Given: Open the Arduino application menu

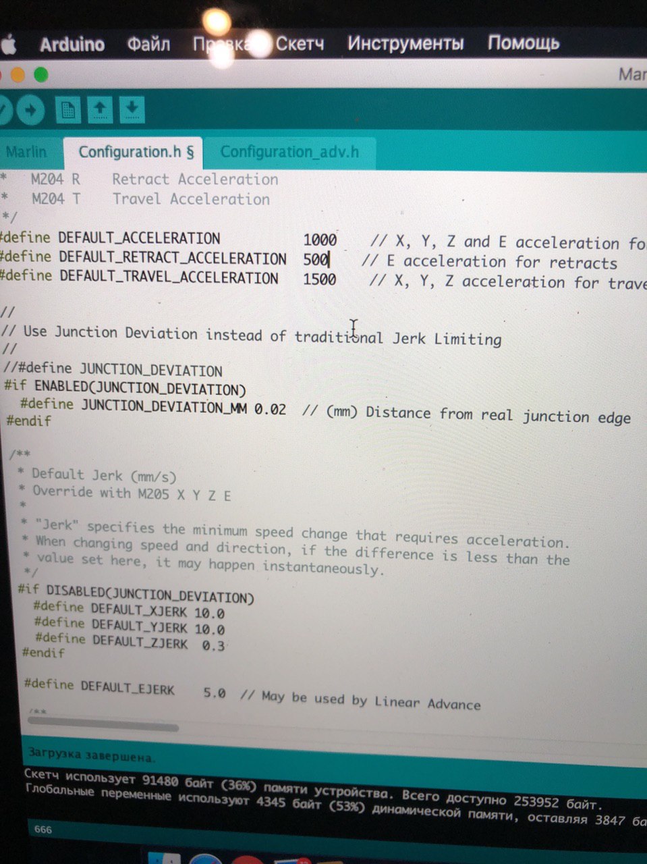Looking at the screenshot, I should (72, 45).
